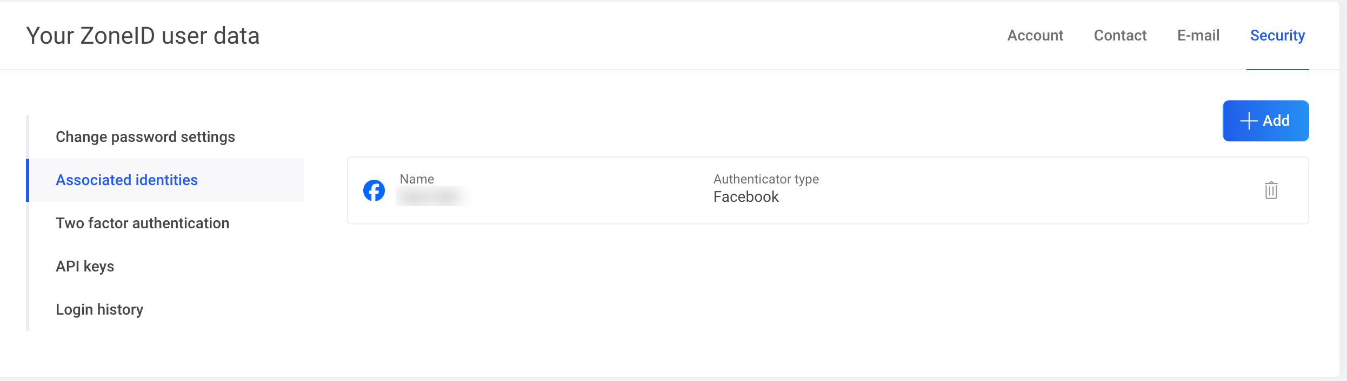
Task: Switch to the Contact tab
Action: point(1120,36)
